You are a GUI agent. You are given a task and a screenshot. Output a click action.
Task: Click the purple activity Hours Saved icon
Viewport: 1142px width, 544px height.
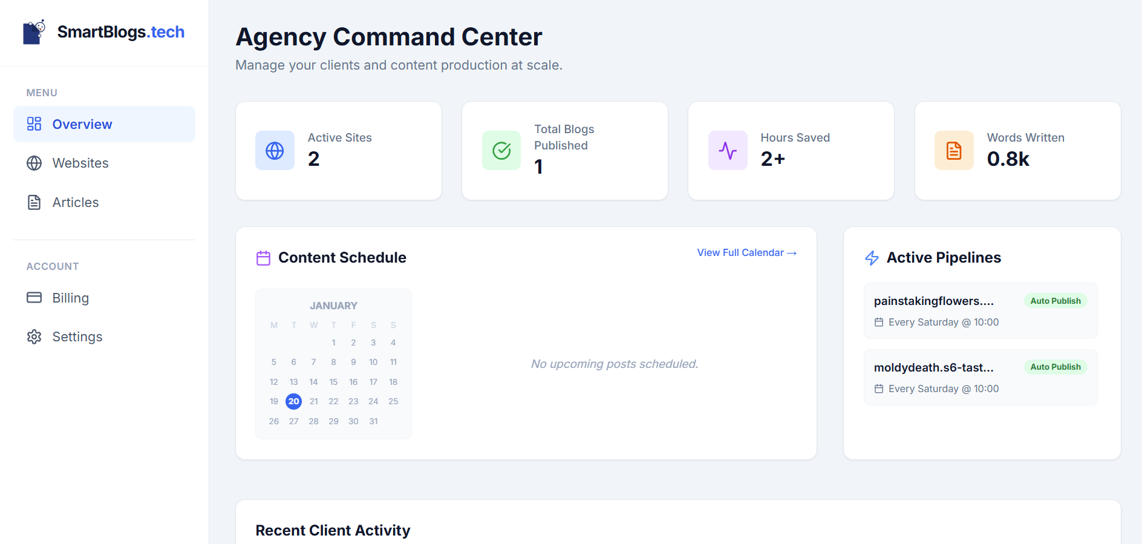click(728, 151)
